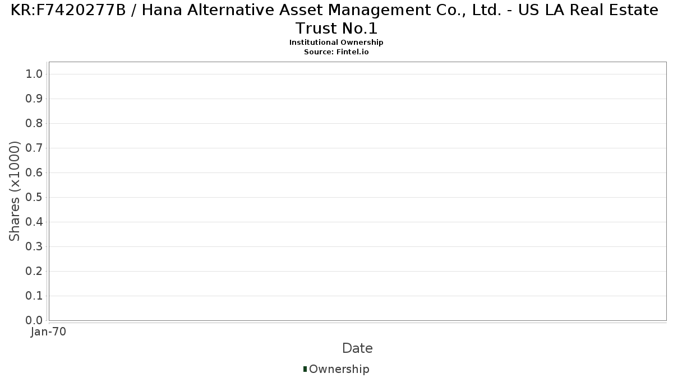Click the center of the empty plot area

point(357,191)
